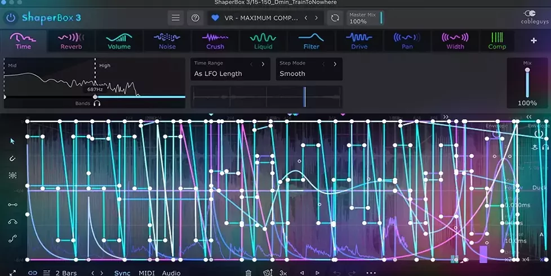
Task: Expand panel with >> chevrons
Action: 446,117
